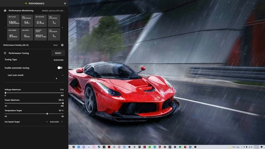Viewport: 265px width, 149px height.
Task: Open the taskbar clock and date
Action: pos(256,147)
